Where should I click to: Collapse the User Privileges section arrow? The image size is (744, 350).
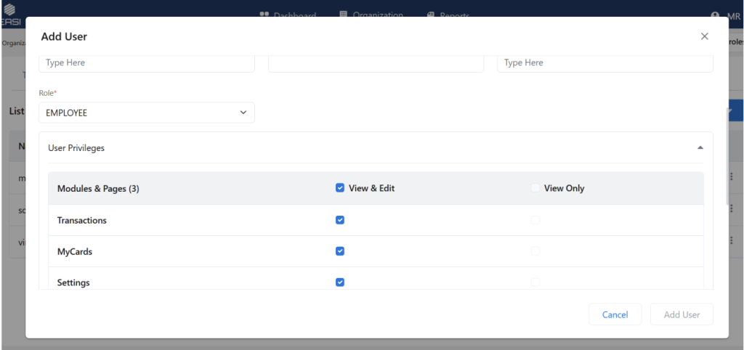[x=700, y=147]
